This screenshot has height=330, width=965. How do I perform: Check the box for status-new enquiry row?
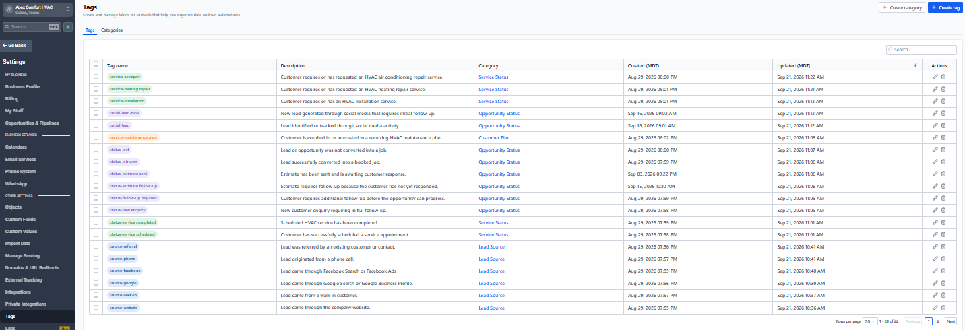tap(96, 210)
